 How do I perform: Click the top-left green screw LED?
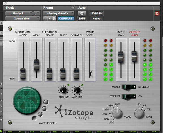[10, 29]
